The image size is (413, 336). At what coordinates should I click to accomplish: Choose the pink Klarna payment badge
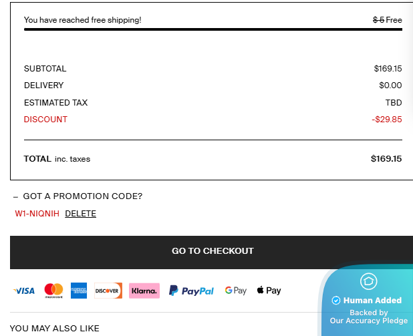[144, 291]
